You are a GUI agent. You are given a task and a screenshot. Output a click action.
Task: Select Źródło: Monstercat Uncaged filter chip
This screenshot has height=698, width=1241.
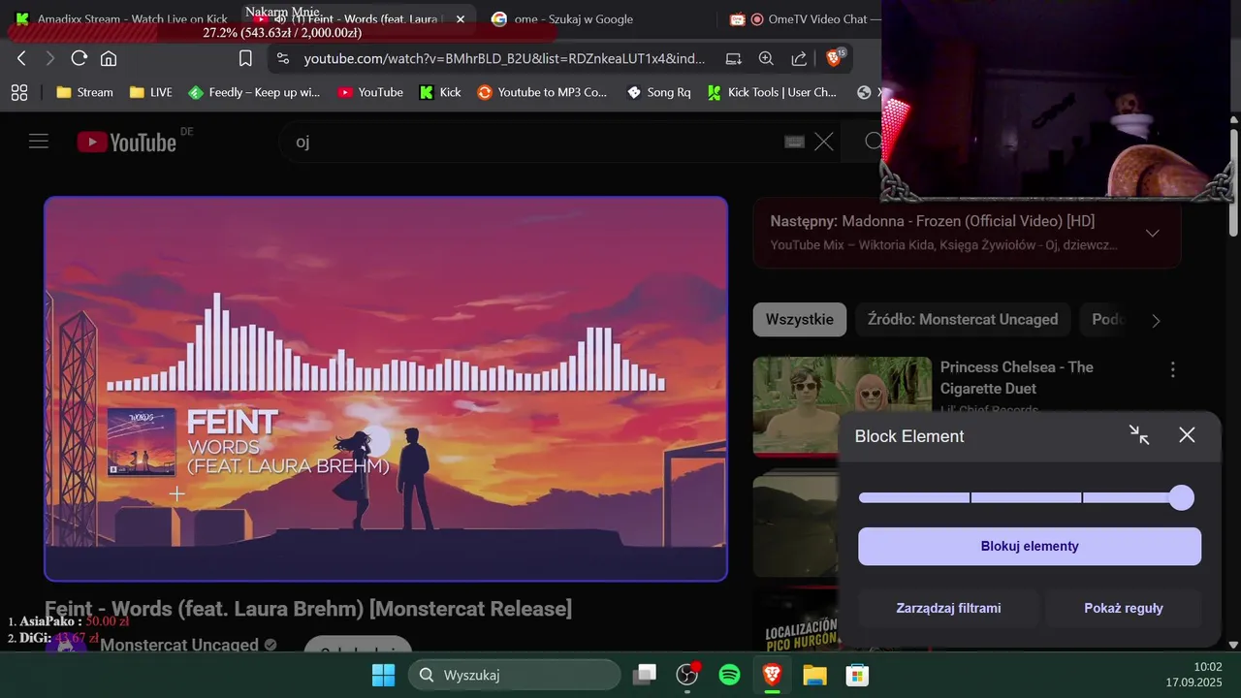[963, 319]
